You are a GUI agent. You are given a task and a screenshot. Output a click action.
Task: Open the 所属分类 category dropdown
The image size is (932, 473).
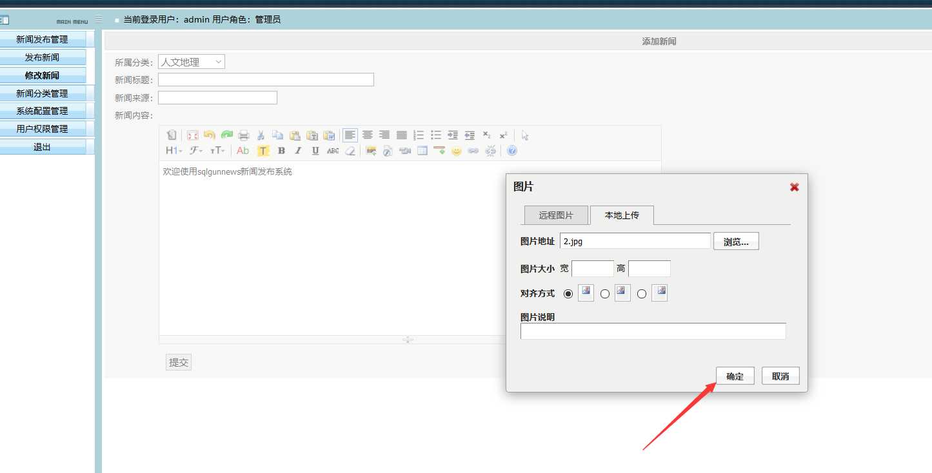tap(192, 62)
